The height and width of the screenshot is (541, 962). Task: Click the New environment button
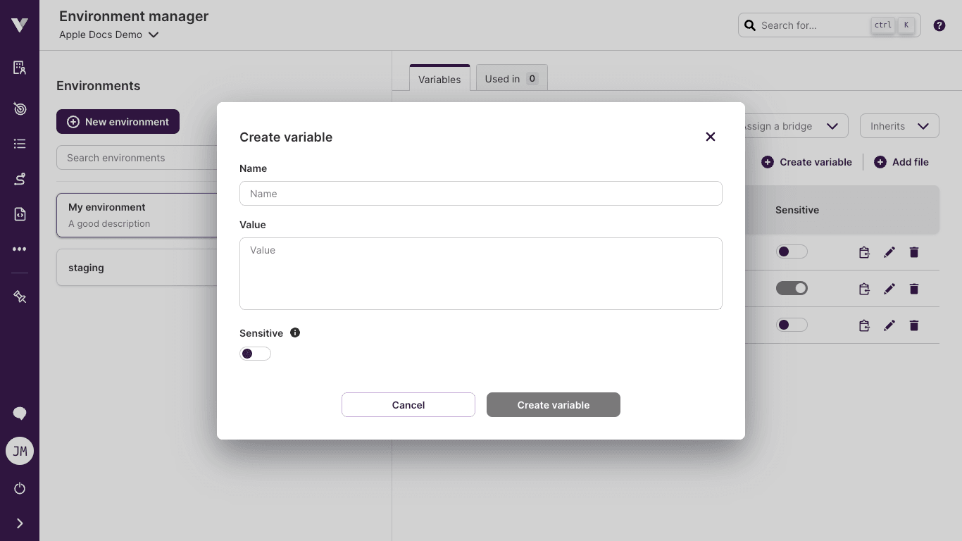(x=118, y=122)
